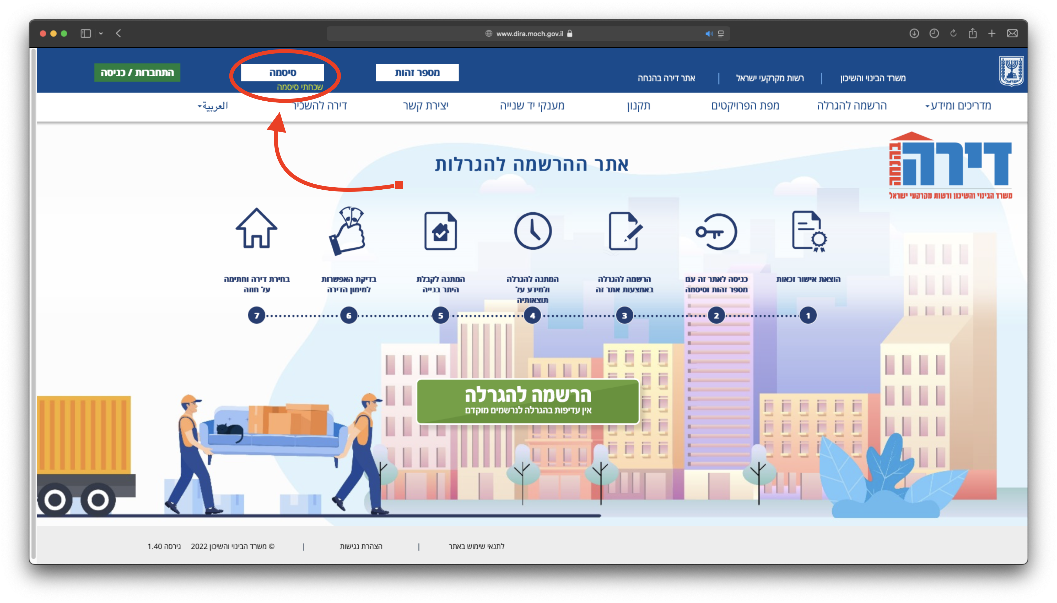
Task: Click into the סיסמה password field
Action: click(283, 73)
